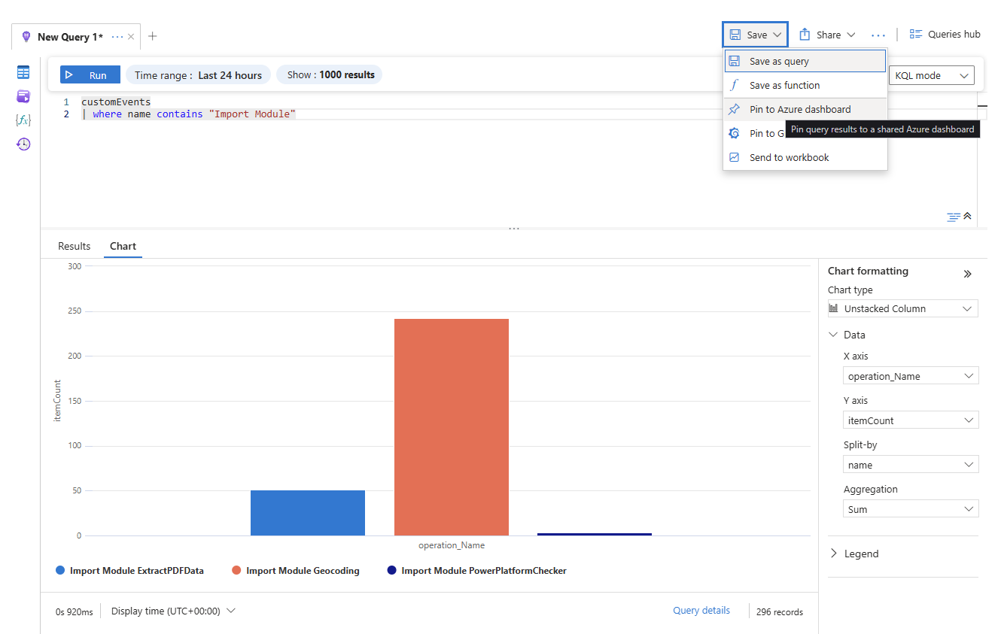
Task: Open the Tables panel in the sidebar
Action: click(23, 71)
